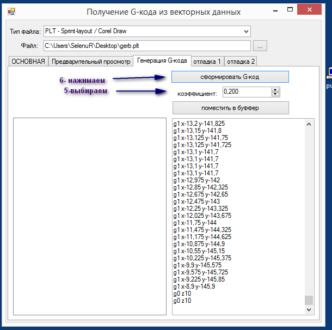Select line 'g1 x-10,55 y-145,15'
The image size is (332, 330).
pos(199,251)
